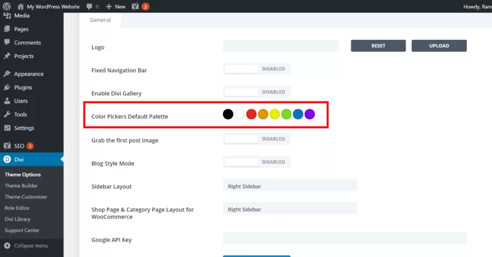Viewport: 492px width, 257px height.
Task: Click the Appearance brush icon
Action: pos(7,74)
